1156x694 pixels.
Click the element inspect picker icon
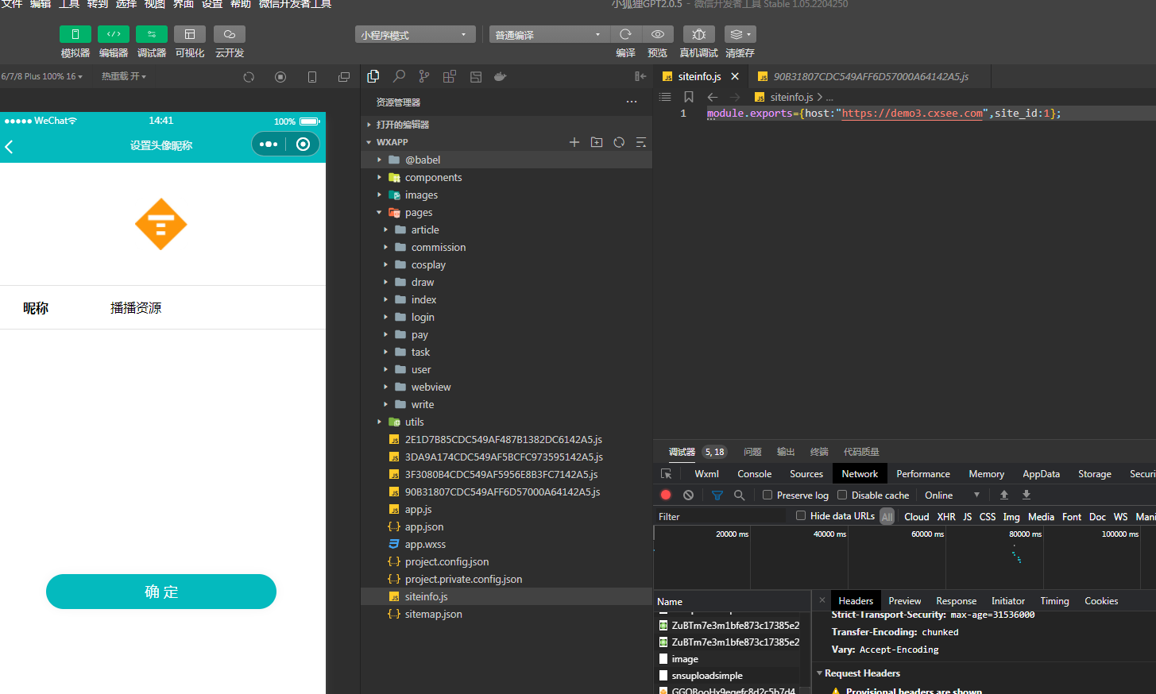(x=666, y=474)
